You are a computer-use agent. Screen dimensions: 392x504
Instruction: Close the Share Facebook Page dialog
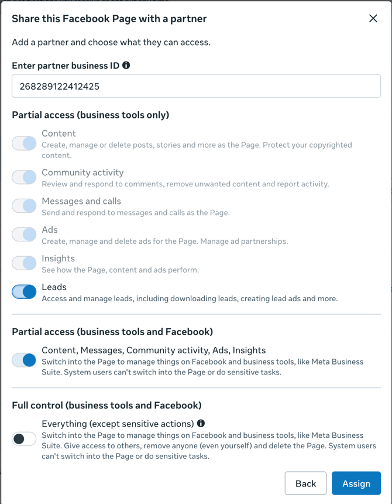(x=373, y=19)
